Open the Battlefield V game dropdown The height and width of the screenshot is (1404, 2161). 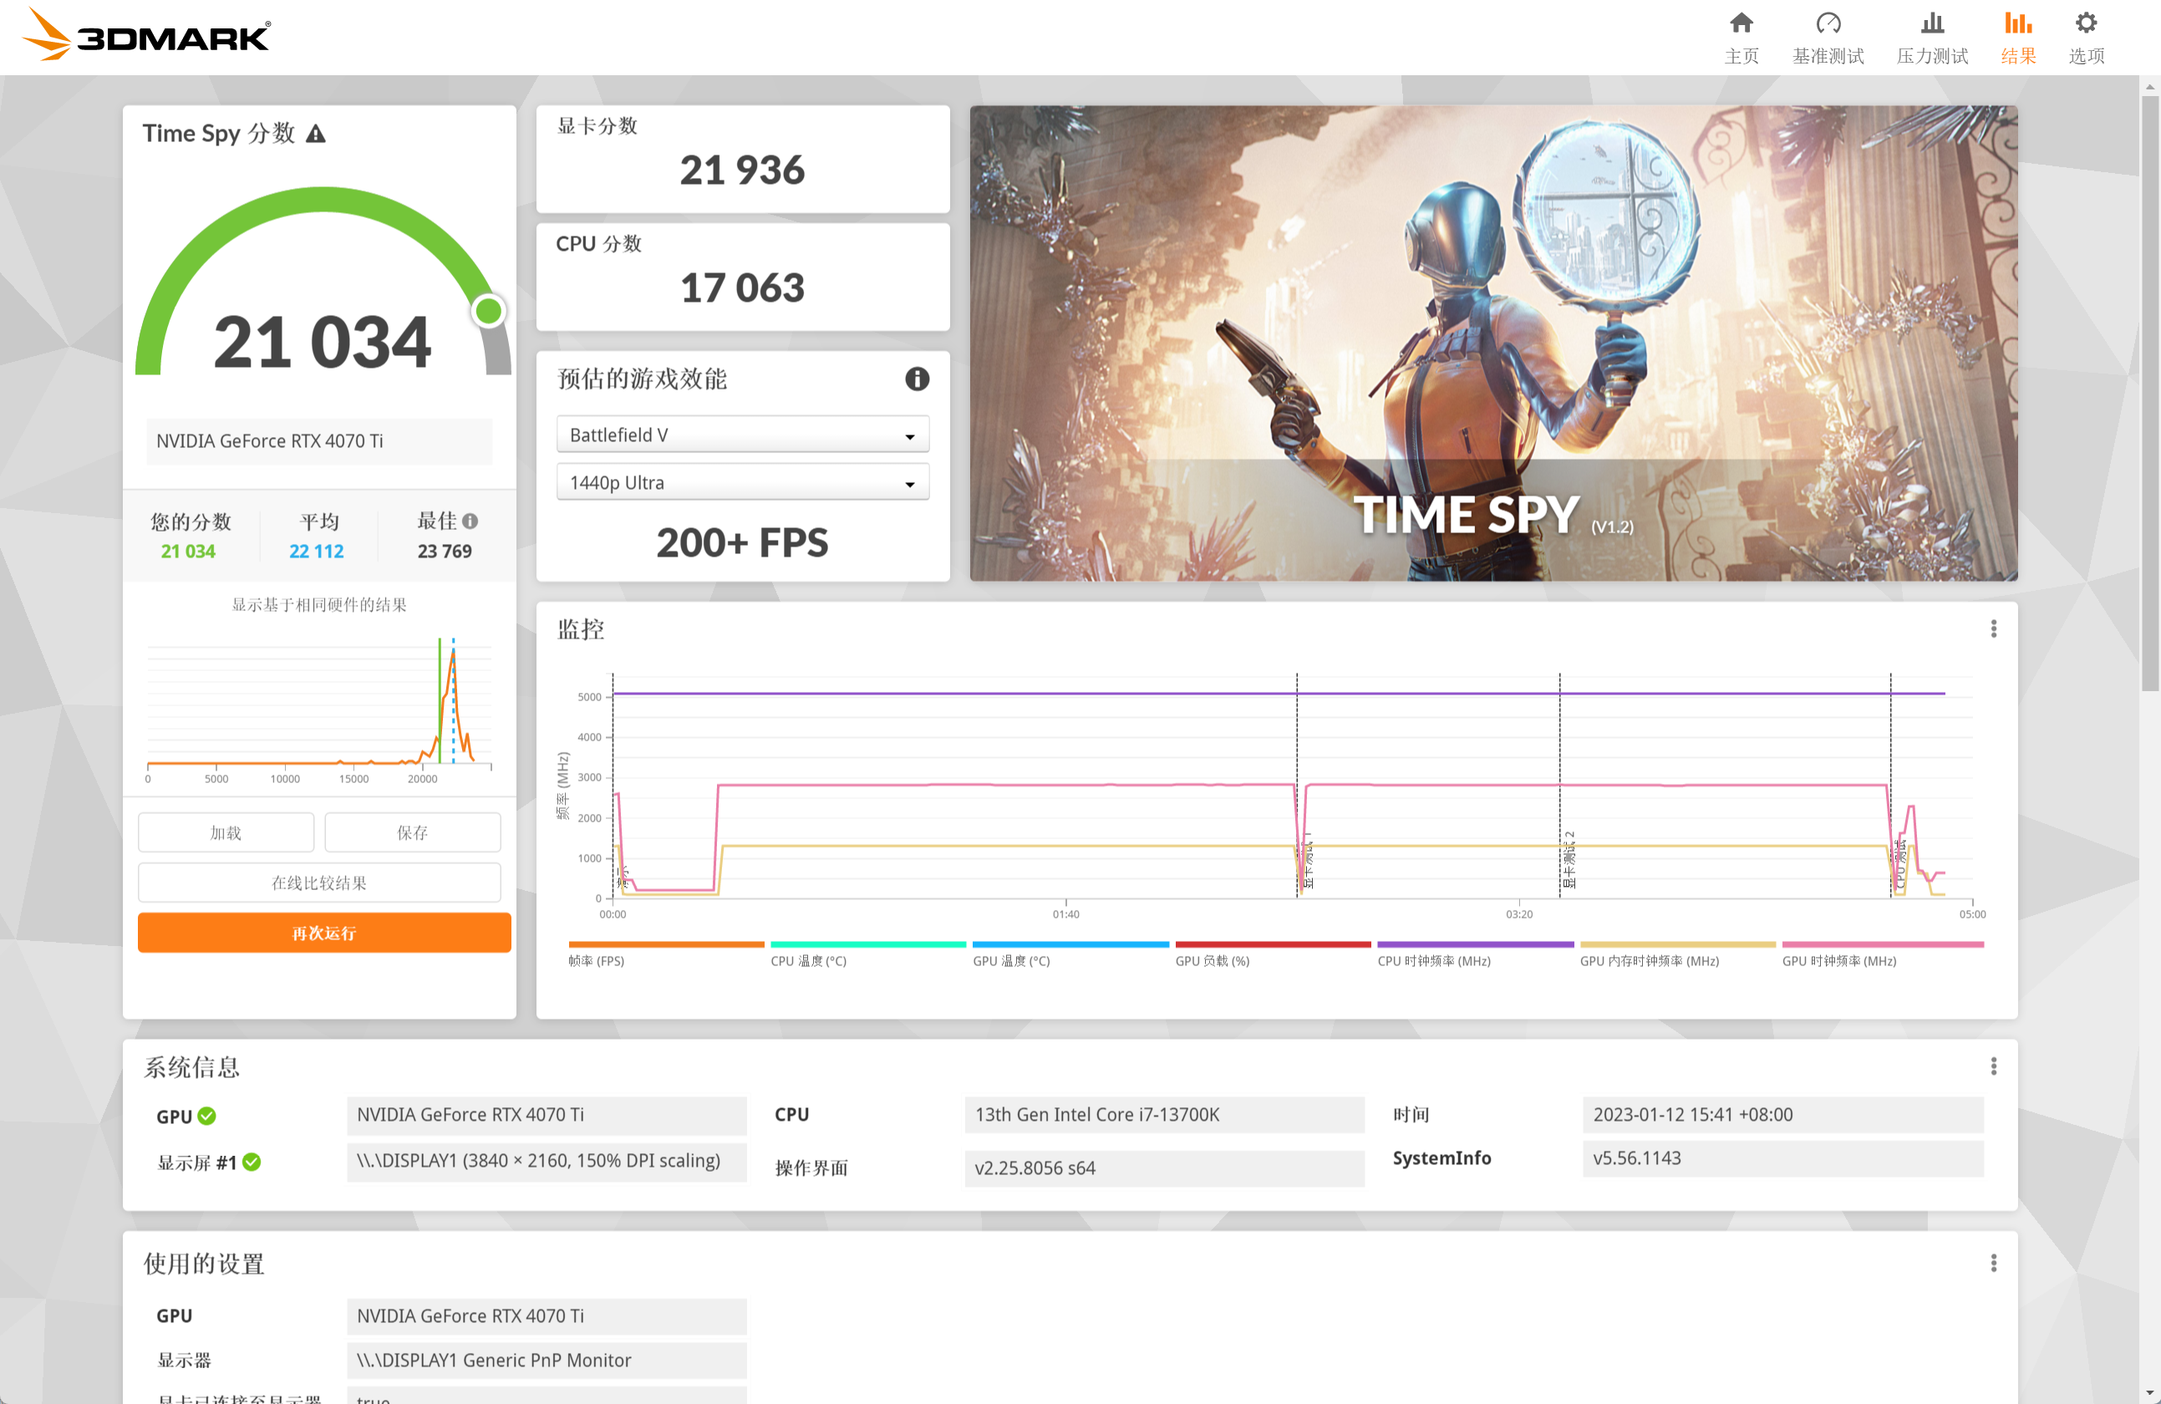point(742,434)
